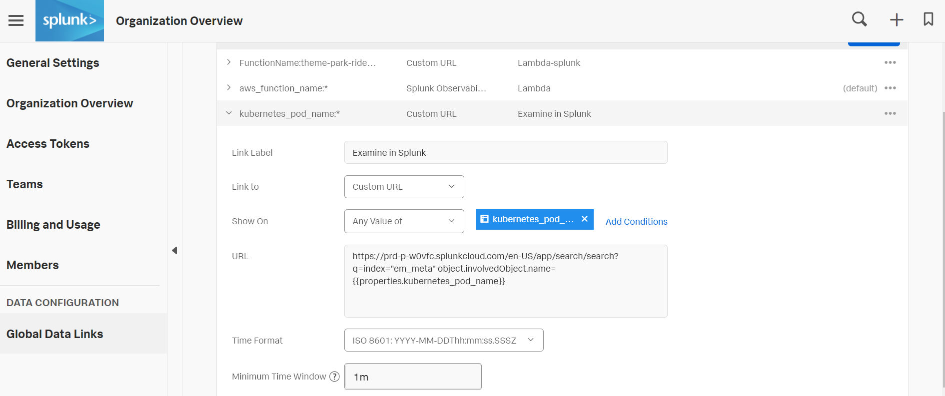This screenshot has height=396, width=945.
Task: Click the plus create icon
Action: point(897,20)
